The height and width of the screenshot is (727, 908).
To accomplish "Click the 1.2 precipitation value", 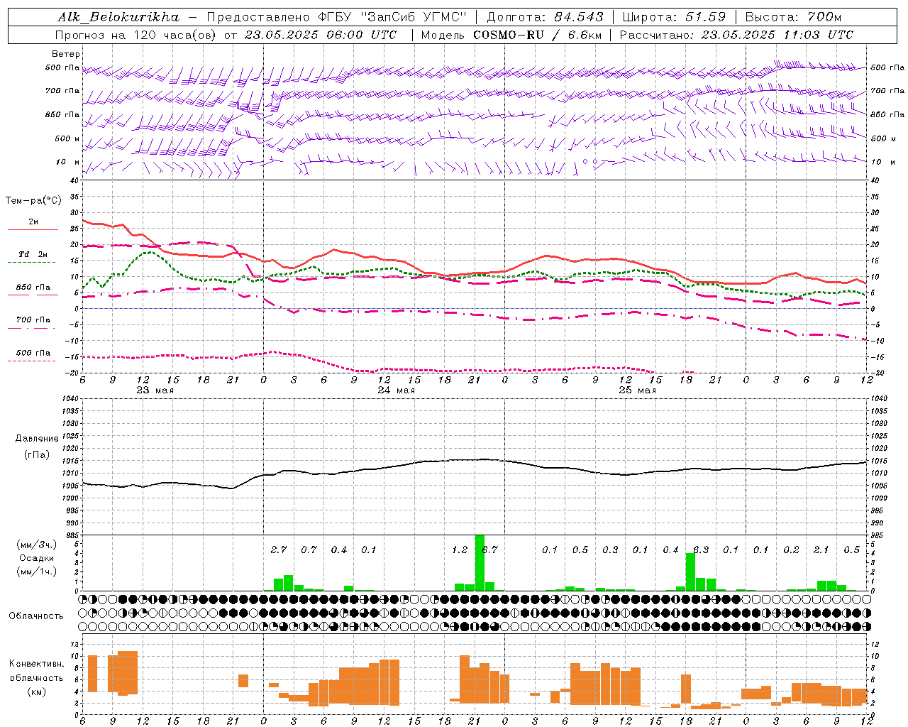I will point(460,550).
